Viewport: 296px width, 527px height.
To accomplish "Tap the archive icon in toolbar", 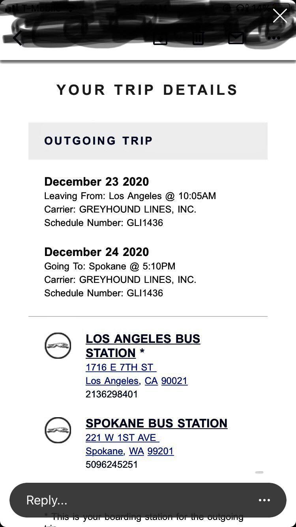I will pos(160,38).
